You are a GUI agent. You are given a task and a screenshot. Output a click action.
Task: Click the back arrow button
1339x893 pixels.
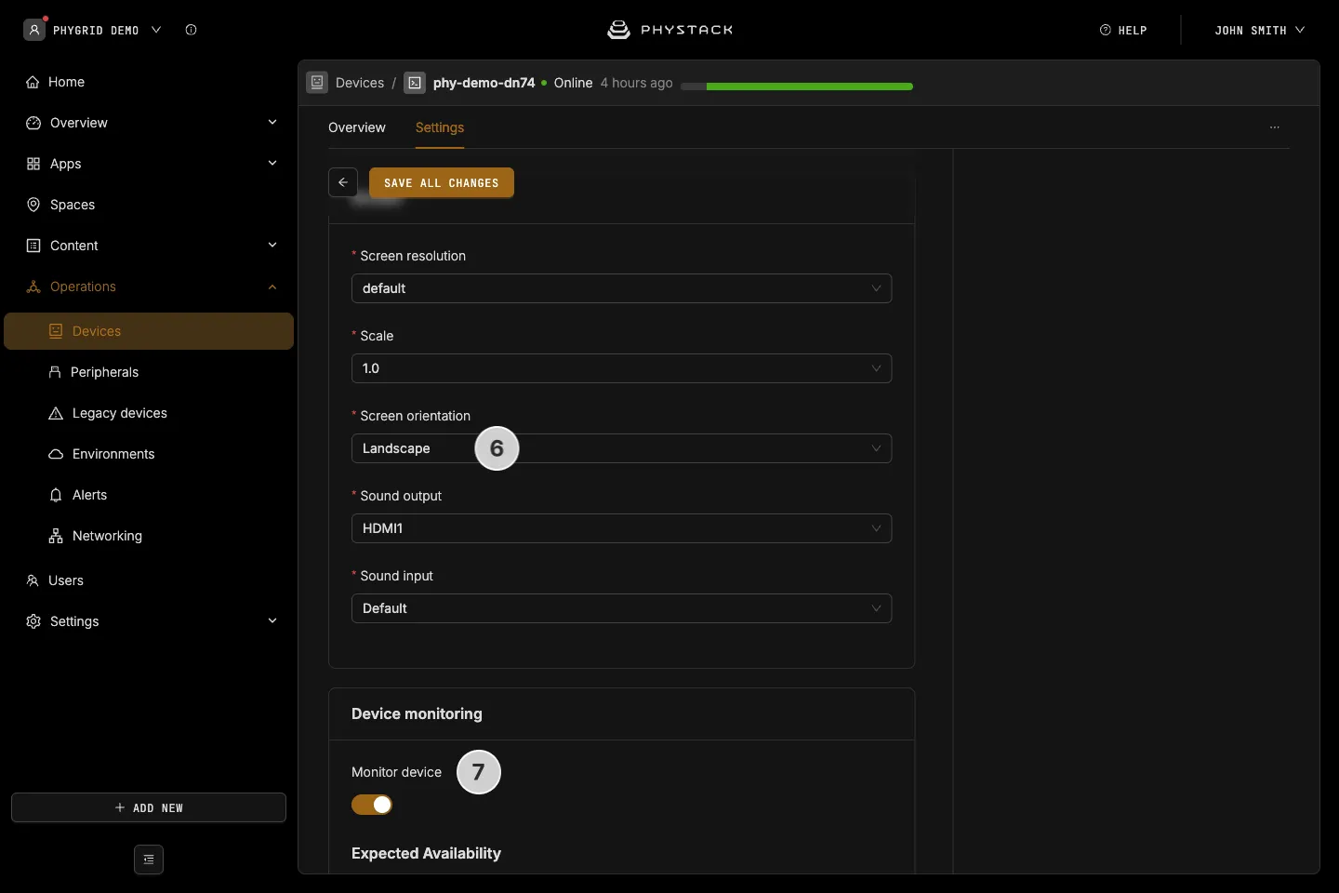[343, 182]
